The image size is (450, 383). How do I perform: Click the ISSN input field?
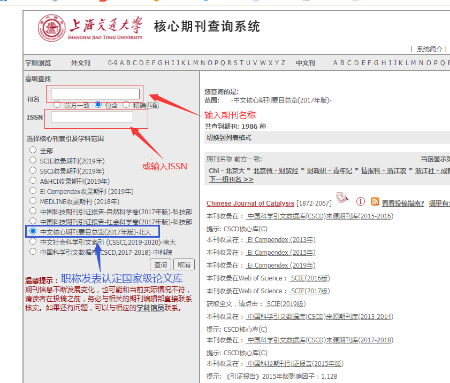coord(92,117)
